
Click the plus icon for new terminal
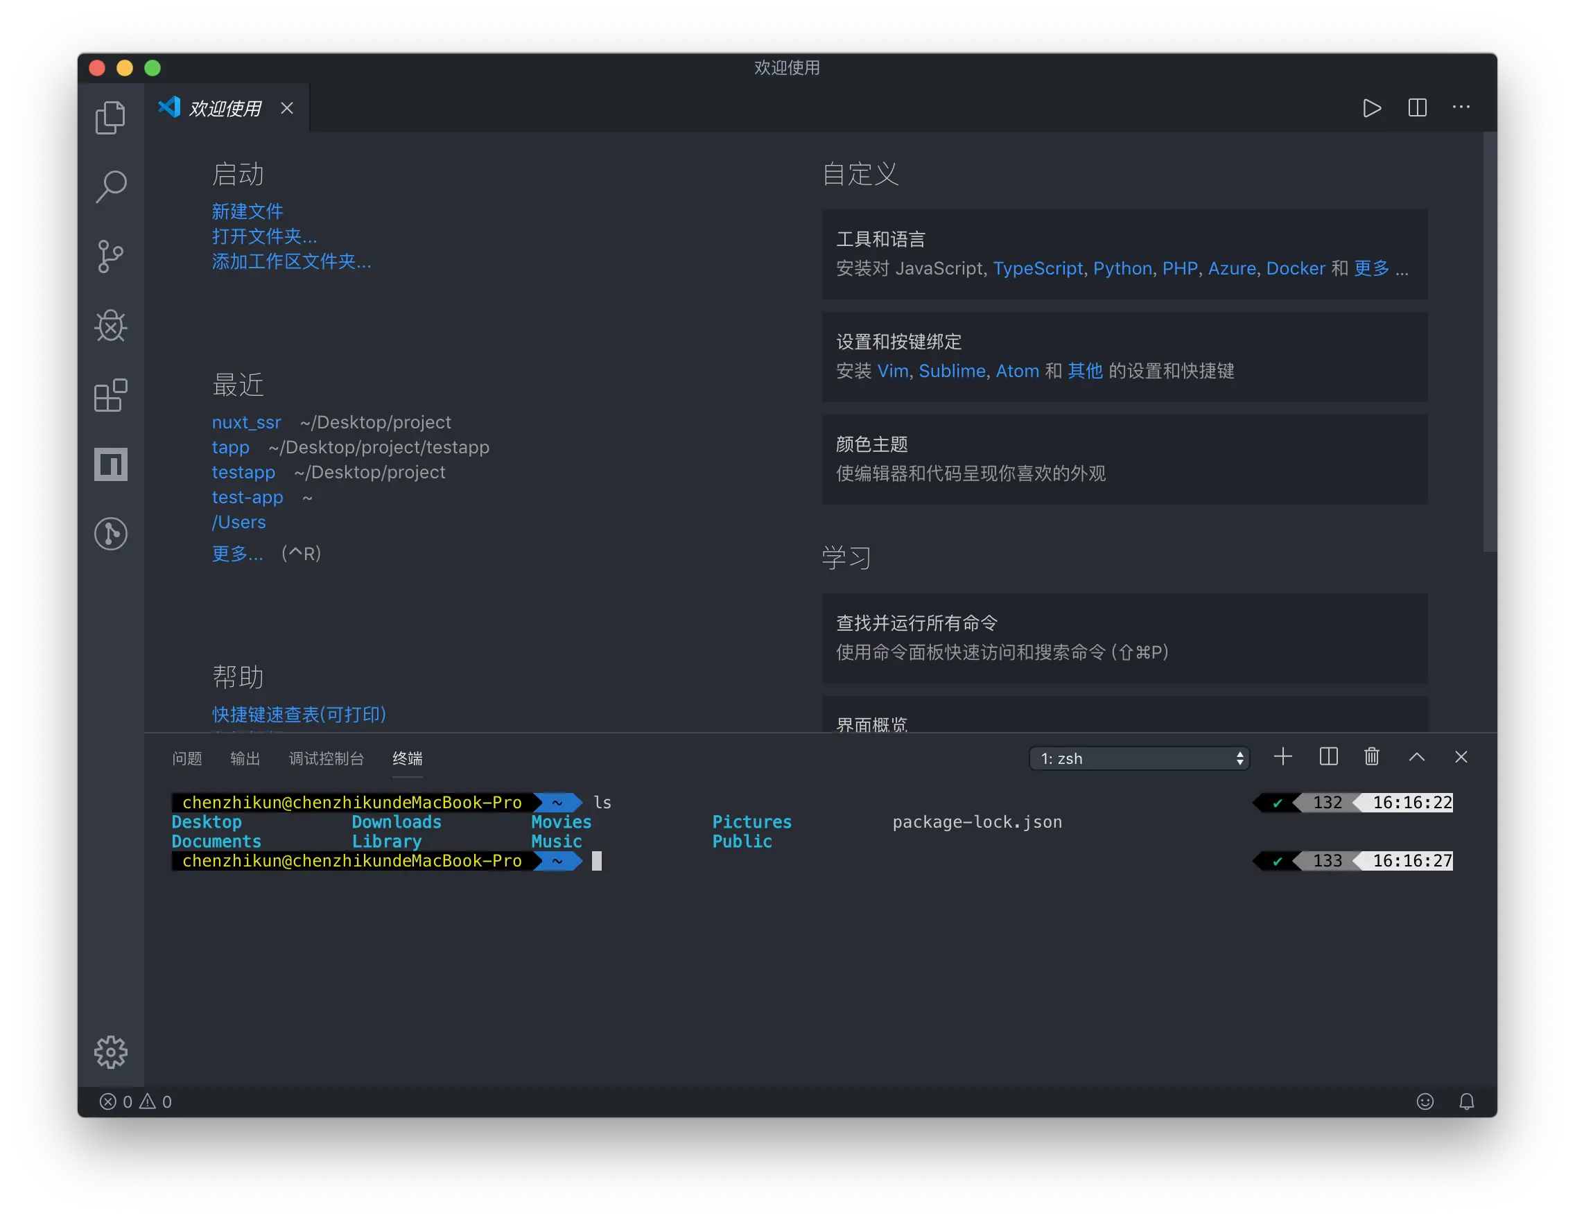(x=1283, y=756)
